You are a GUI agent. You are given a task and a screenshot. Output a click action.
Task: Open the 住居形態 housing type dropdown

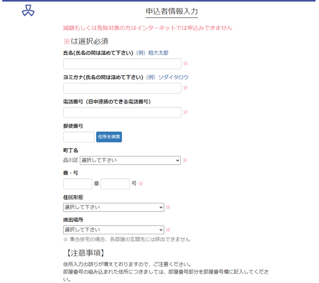[x=114, y=207]
